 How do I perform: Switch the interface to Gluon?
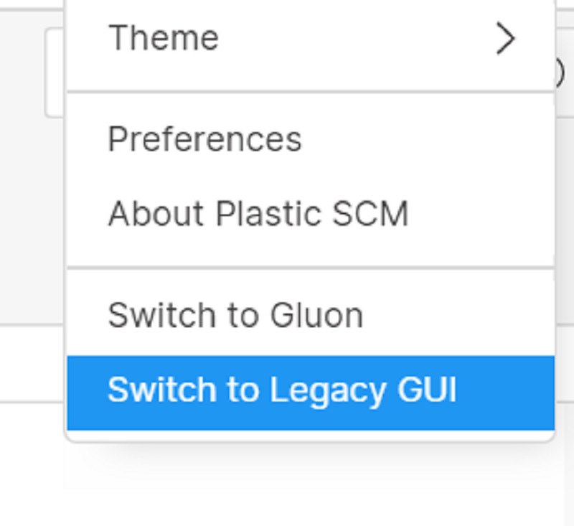click(235, 316)
